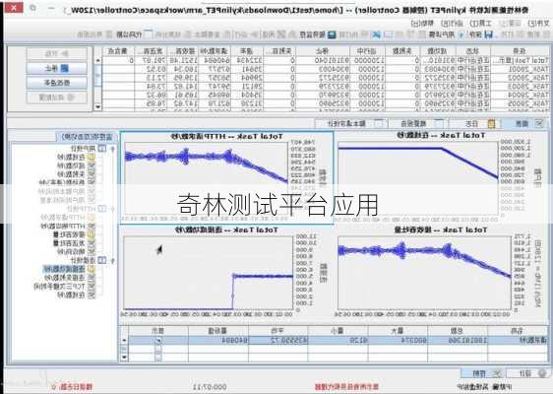The image size is (553, 394).
Task: Select 连接失败数/秒 in monitor tree
Action: (x=65, y=278)
